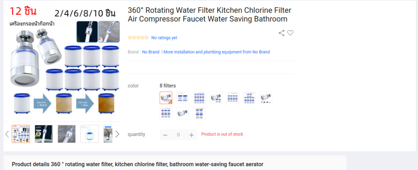
Task: Add product to wishlist with heart icon
Action: click(290, 33)
